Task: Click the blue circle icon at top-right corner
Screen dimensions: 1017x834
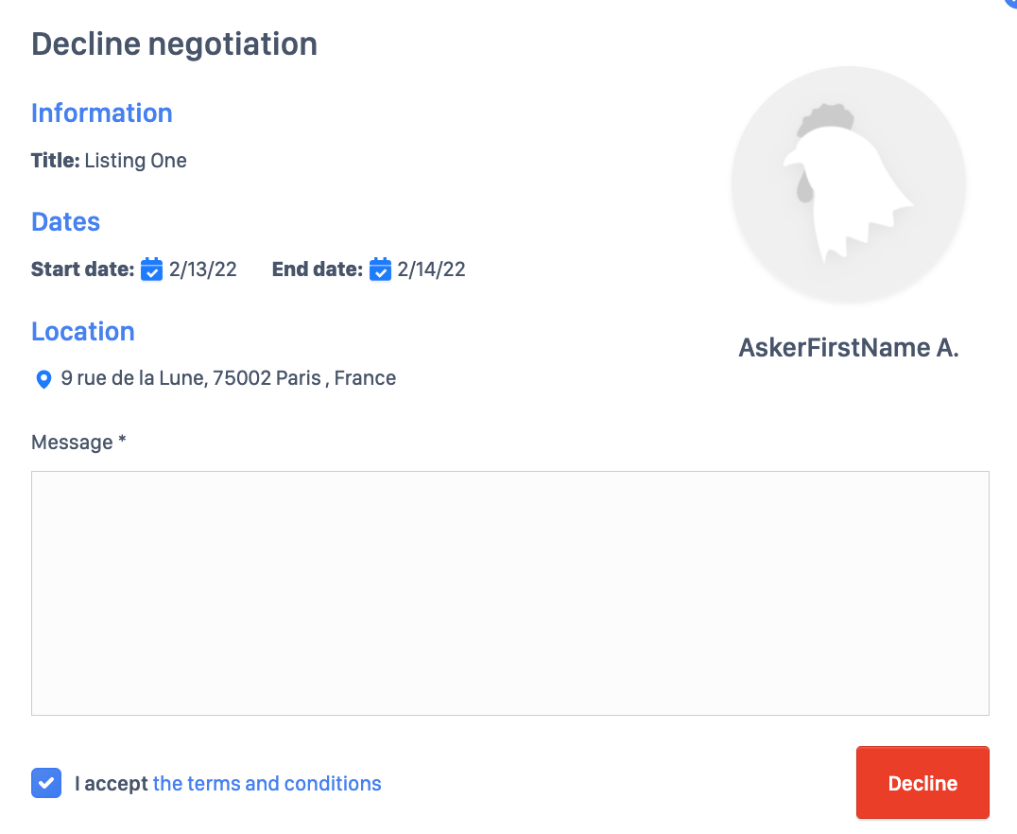Action: coord(1009,4)
